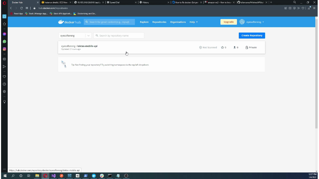Click the yellow Upgrade button

228,22
